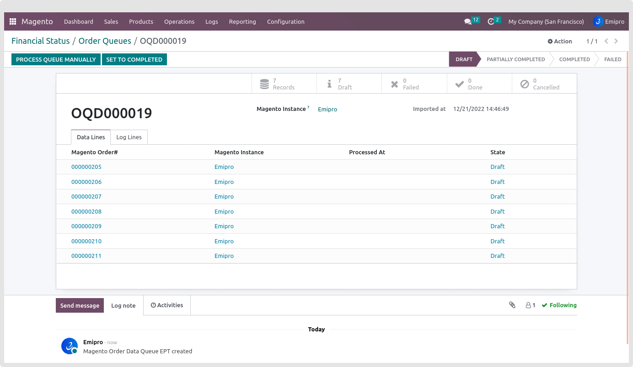633x367 pixels.
Task: Click the paperclip attachments icon
Action: [x=512, y=305]
